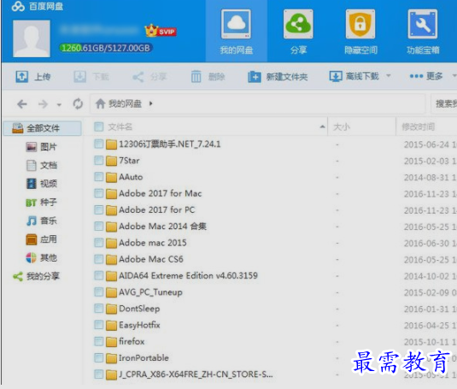Click the AAuto folder icon
The image size is (457, 389).
coord(111,177)
